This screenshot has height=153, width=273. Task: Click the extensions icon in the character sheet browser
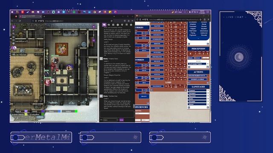point(205,20)
